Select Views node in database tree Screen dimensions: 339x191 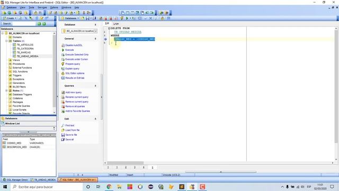pos(16,60)
